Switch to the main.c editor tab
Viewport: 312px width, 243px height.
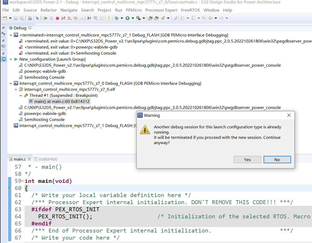coord(20,159)
